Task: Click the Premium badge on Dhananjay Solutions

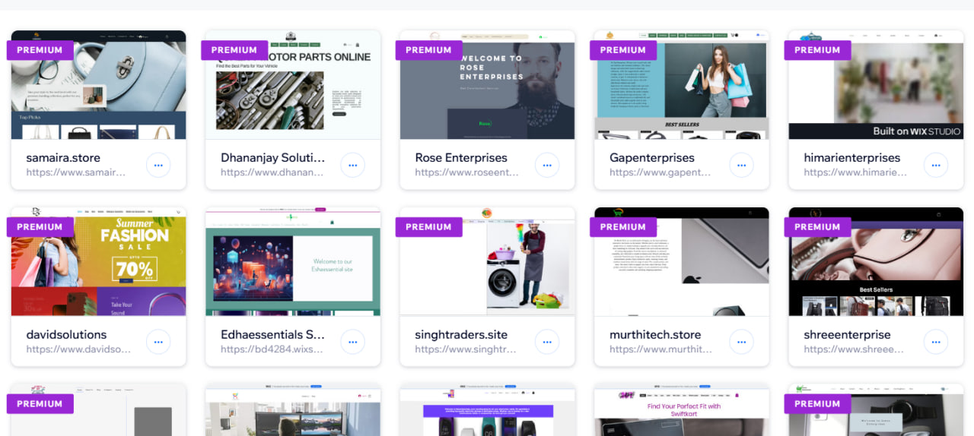Action: (x=234, y=50)
